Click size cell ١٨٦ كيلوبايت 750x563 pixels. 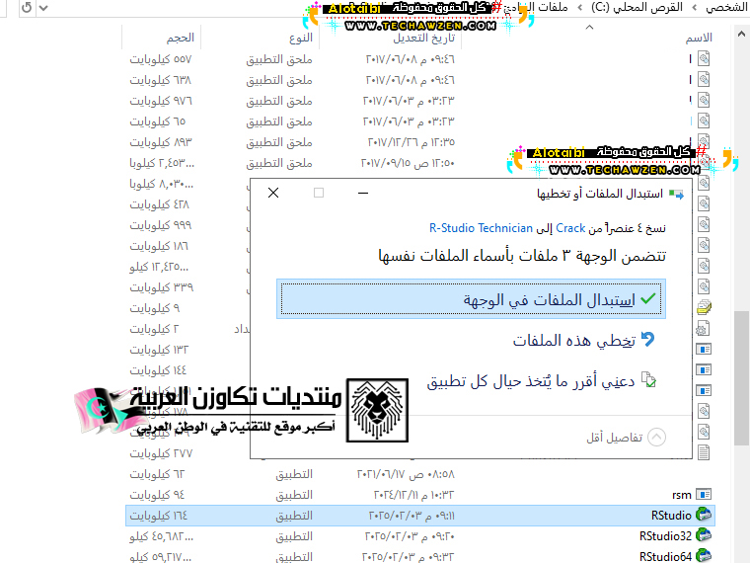159,246
